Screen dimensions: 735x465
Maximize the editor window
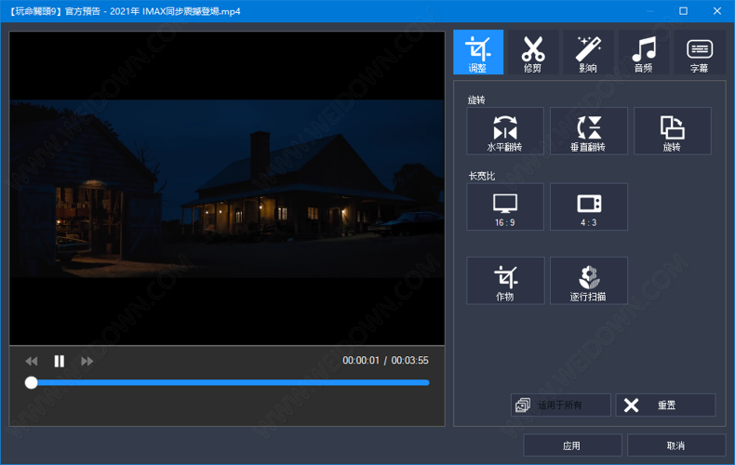coord(684,11)
